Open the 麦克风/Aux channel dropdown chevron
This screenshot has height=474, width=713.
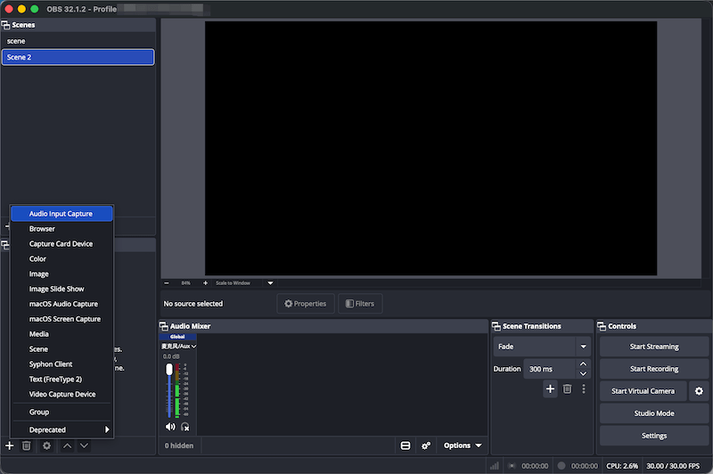[193, 347]
